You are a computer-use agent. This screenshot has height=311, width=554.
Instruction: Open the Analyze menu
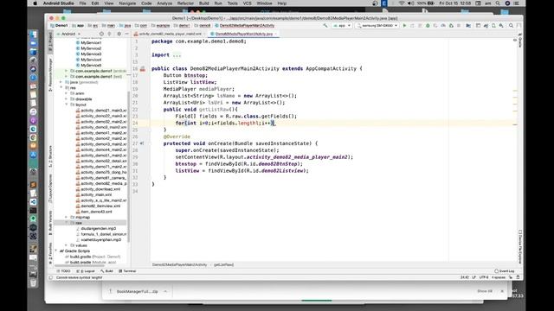164,3
